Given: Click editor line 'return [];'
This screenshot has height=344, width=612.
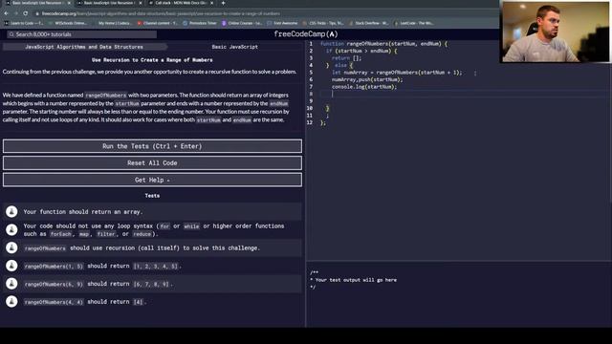Looking at the screenshot, I should (x=346, y=58).
